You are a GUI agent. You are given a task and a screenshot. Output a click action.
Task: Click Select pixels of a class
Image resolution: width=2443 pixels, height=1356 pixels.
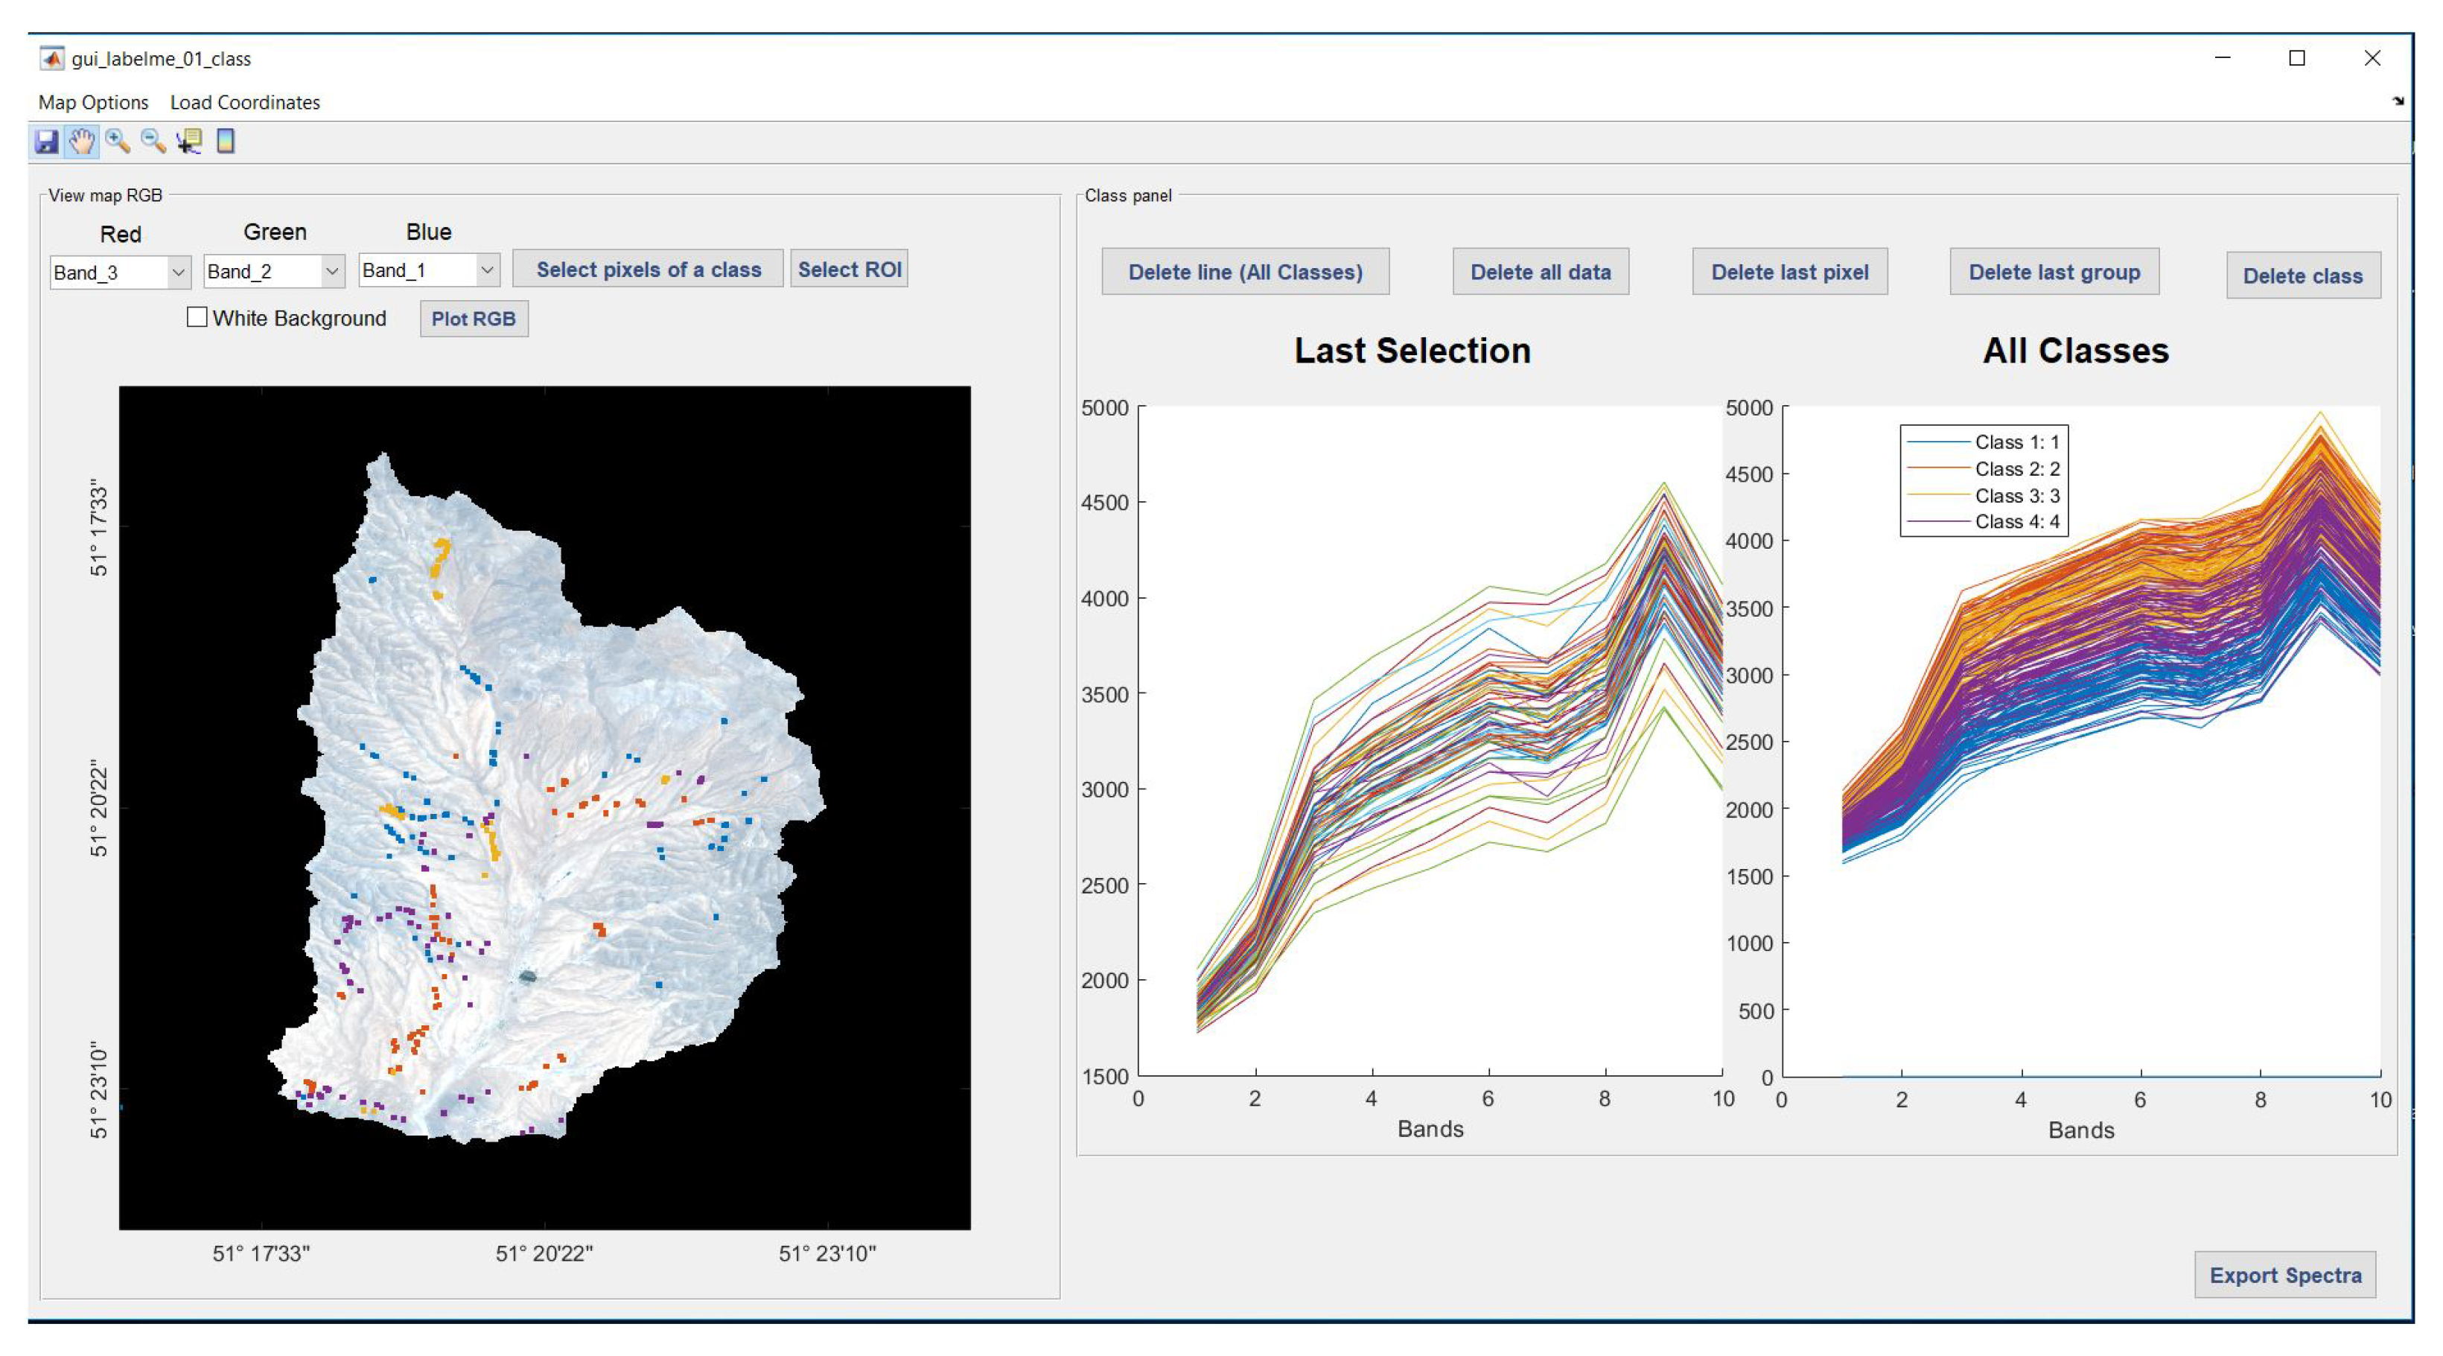tap(648, 270)
